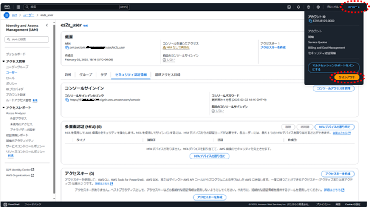Image resolution: width=370 pixels, height=207 pixels.
Task: Open the notifications bell icon
Action: (299, 7)
